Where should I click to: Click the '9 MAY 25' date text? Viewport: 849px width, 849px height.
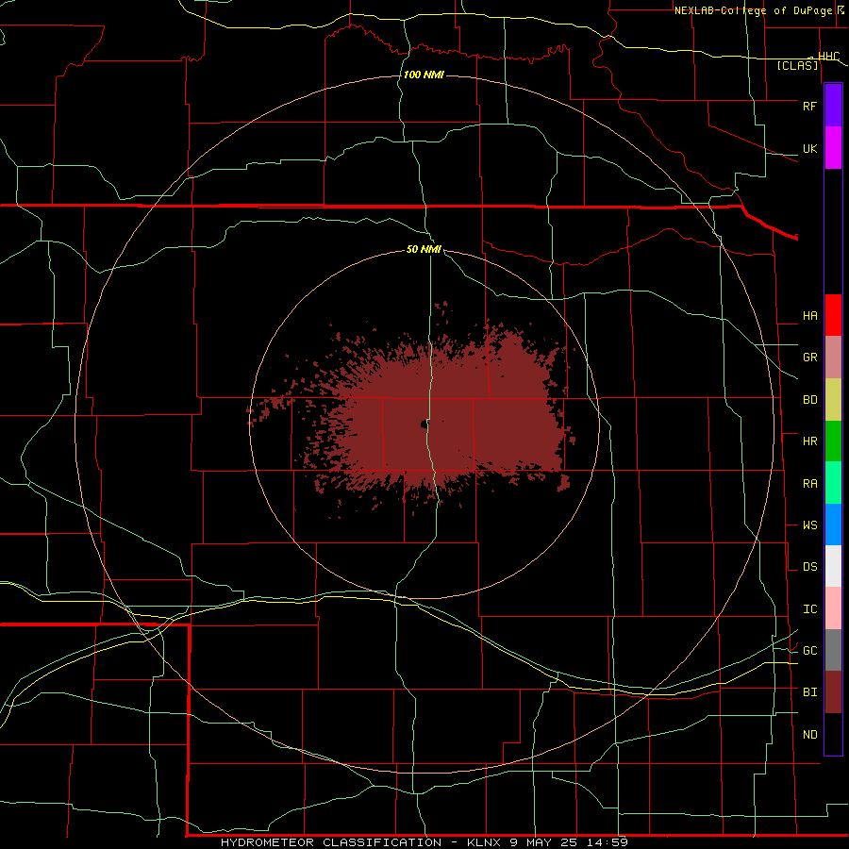pos(543,842)
